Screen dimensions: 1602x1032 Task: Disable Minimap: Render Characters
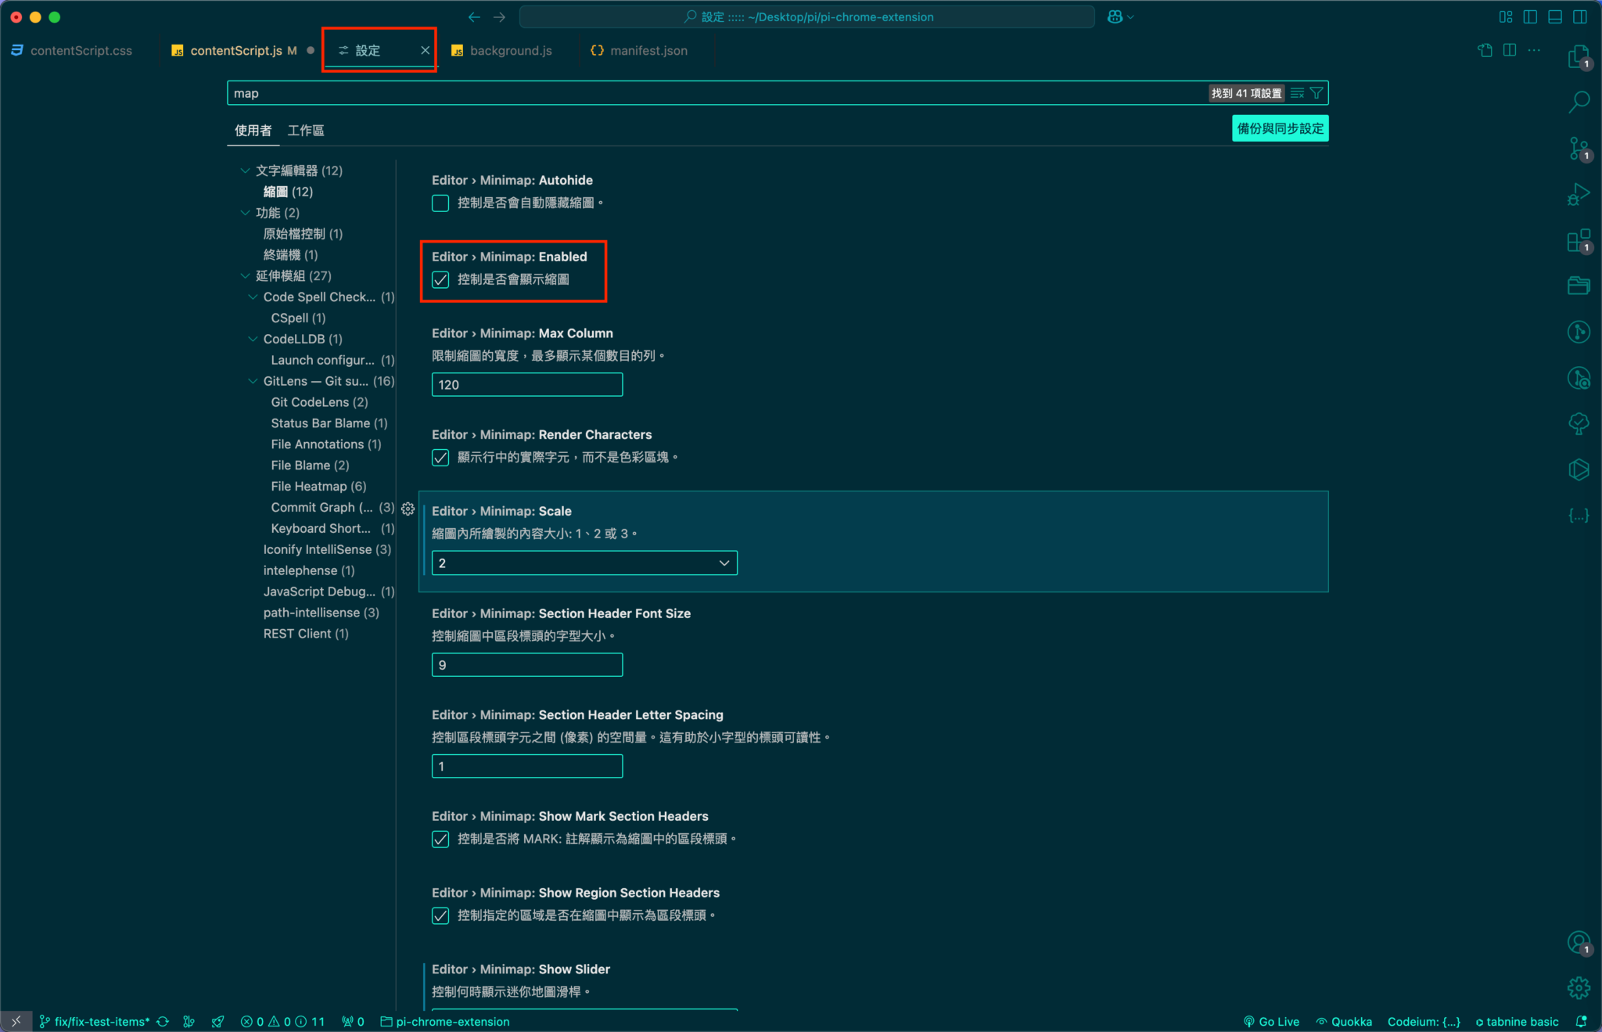[440, 457]
